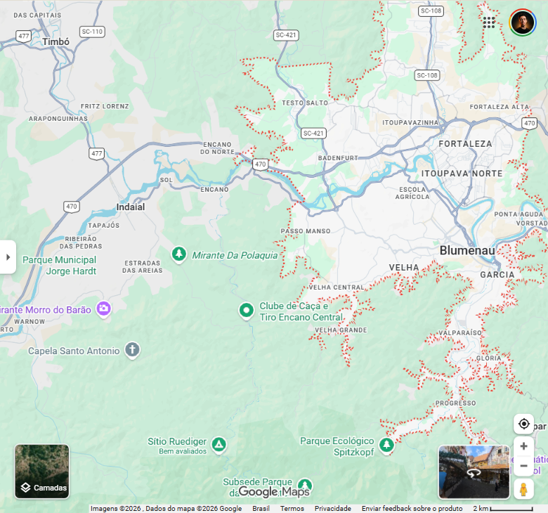Open the Google apps grid menu
The height and width of the screenshot is (513, 548).
489,22
